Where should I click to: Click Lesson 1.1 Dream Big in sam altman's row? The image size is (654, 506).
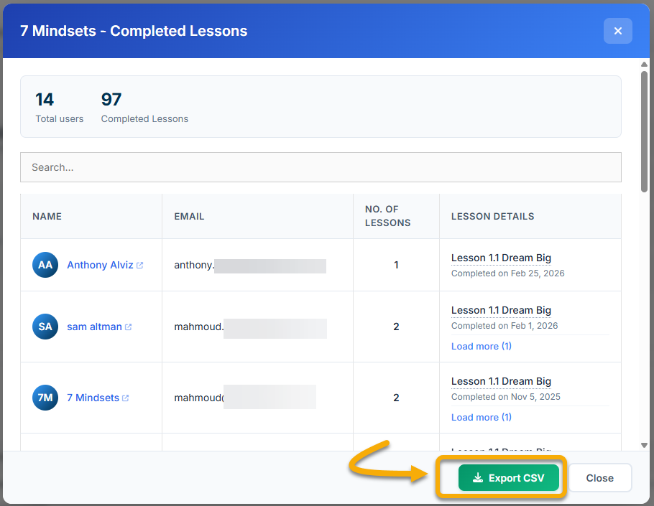501,310
